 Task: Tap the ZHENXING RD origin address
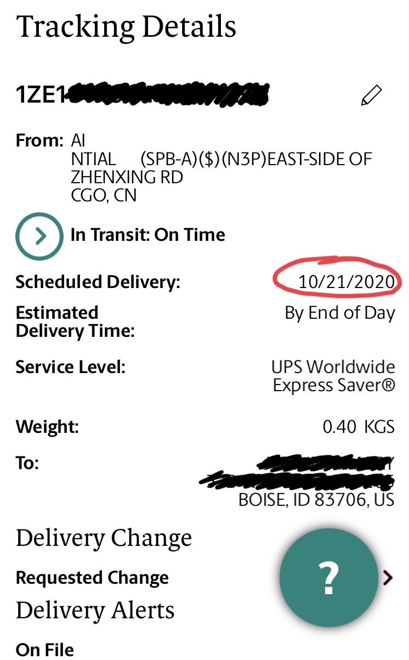tap(127, 178)
